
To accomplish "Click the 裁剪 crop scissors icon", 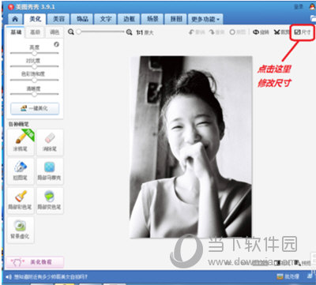I will [276, 32].
